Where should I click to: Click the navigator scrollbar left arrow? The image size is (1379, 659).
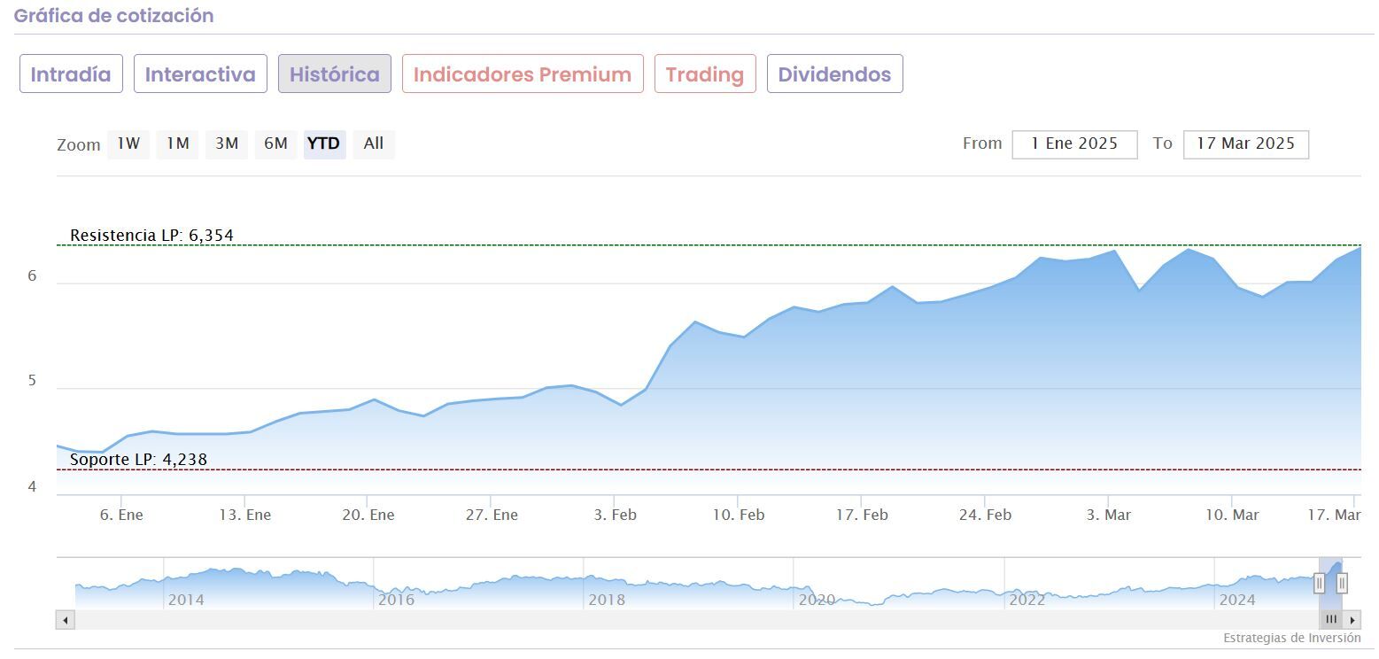point(65,620)
